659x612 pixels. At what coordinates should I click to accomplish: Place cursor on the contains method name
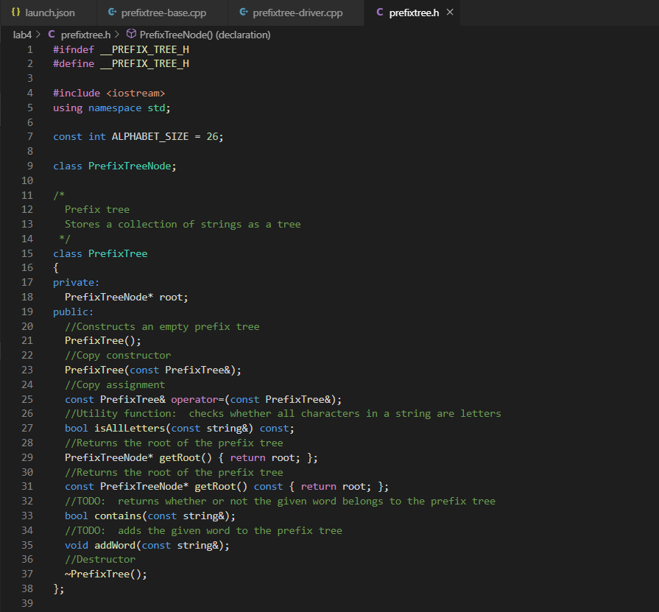pyautogui.click(x=118, y=516)
